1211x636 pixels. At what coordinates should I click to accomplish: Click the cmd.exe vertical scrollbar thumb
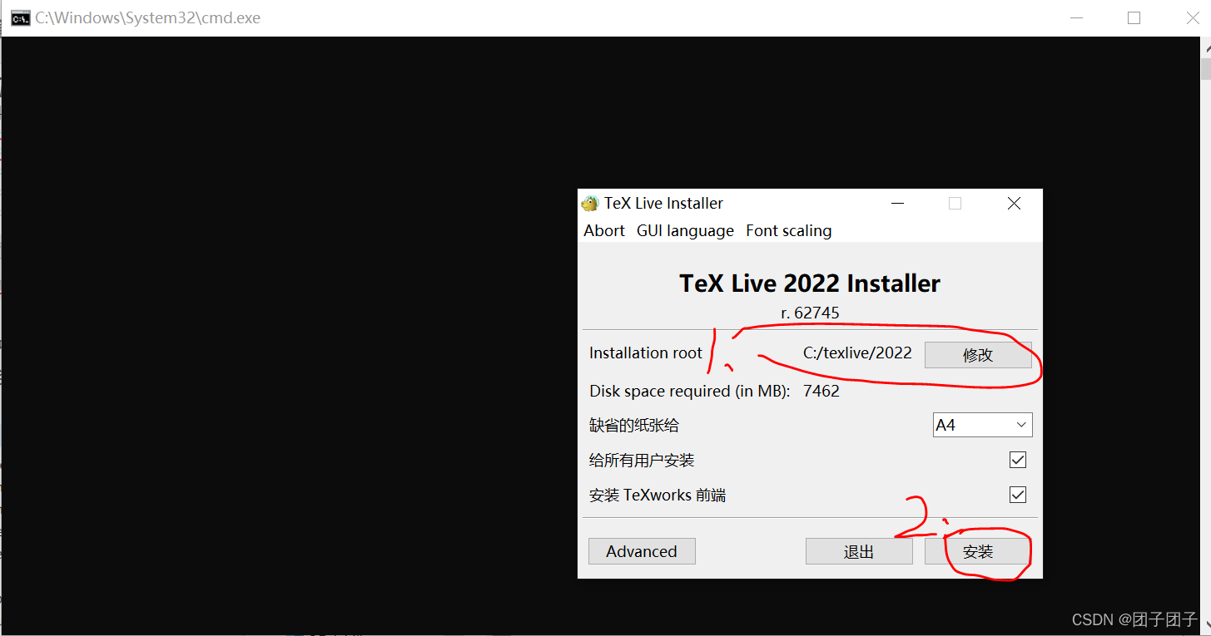[x=1205, y=68]
